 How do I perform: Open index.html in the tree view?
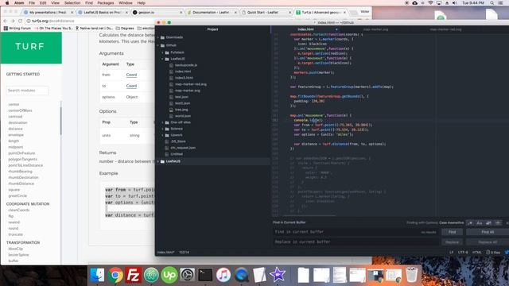click(183, 71)
